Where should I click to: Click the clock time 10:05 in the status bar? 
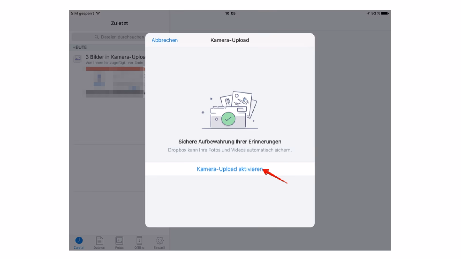pos(230,13)
